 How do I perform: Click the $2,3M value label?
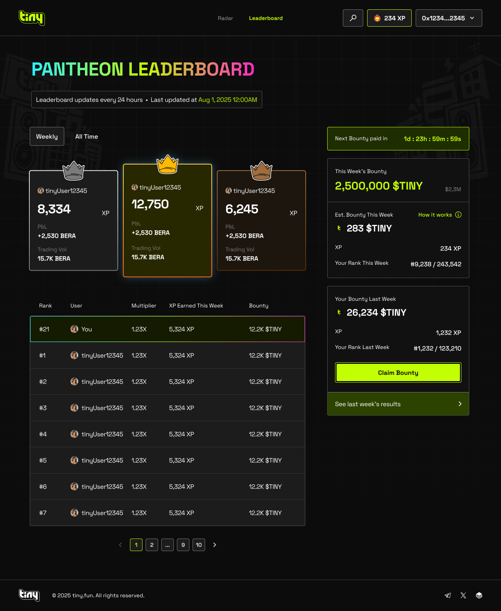(453, 189)
